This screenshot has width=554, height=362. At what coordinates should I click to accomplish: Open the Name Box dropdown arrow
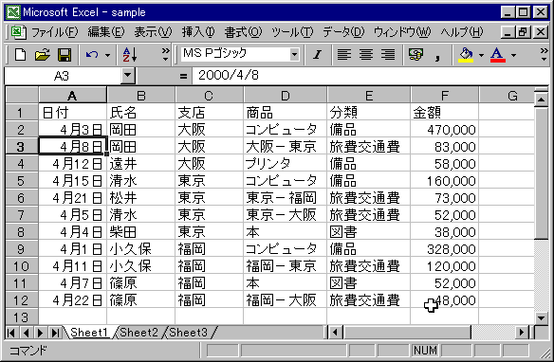127,76
